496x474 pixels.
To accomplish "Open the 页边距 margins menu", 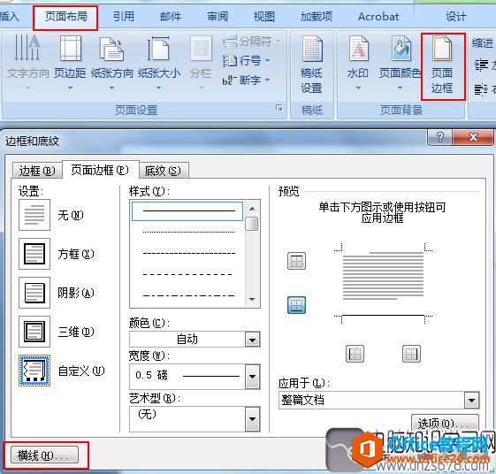I will tap(70, 62).
